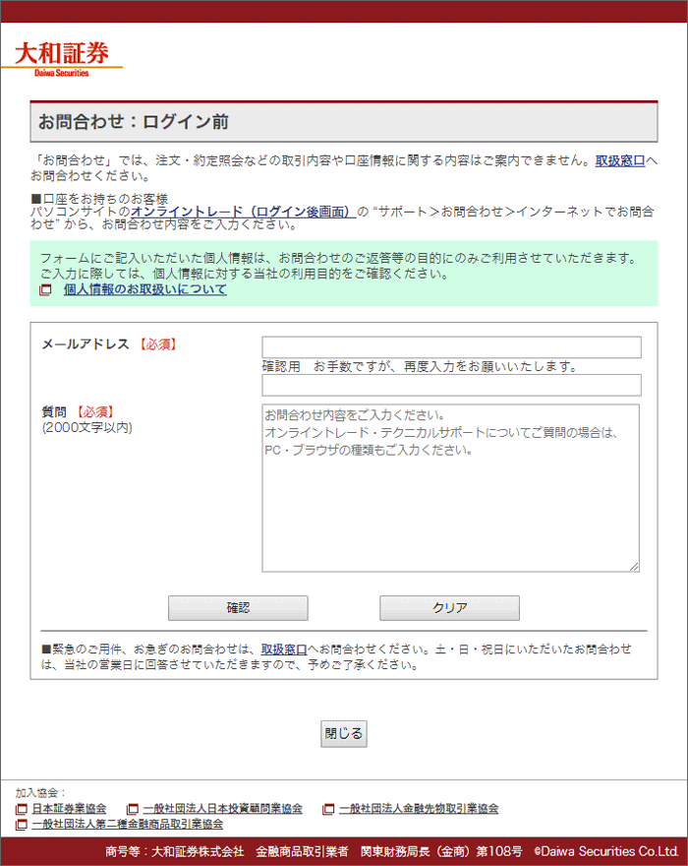The image size is (688, 866).
Task: Click the Daiwa Securities logo
Action: [x=62, y=60]
